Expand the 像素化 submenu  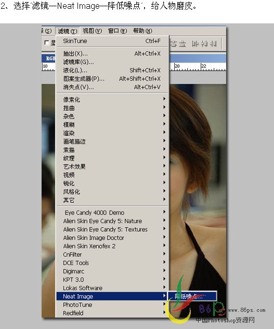(x=112, y=99)
